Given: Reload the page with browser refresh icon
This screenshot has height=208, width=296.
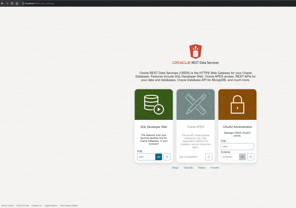Looking at the screenshot, I should tap(12, 3).
